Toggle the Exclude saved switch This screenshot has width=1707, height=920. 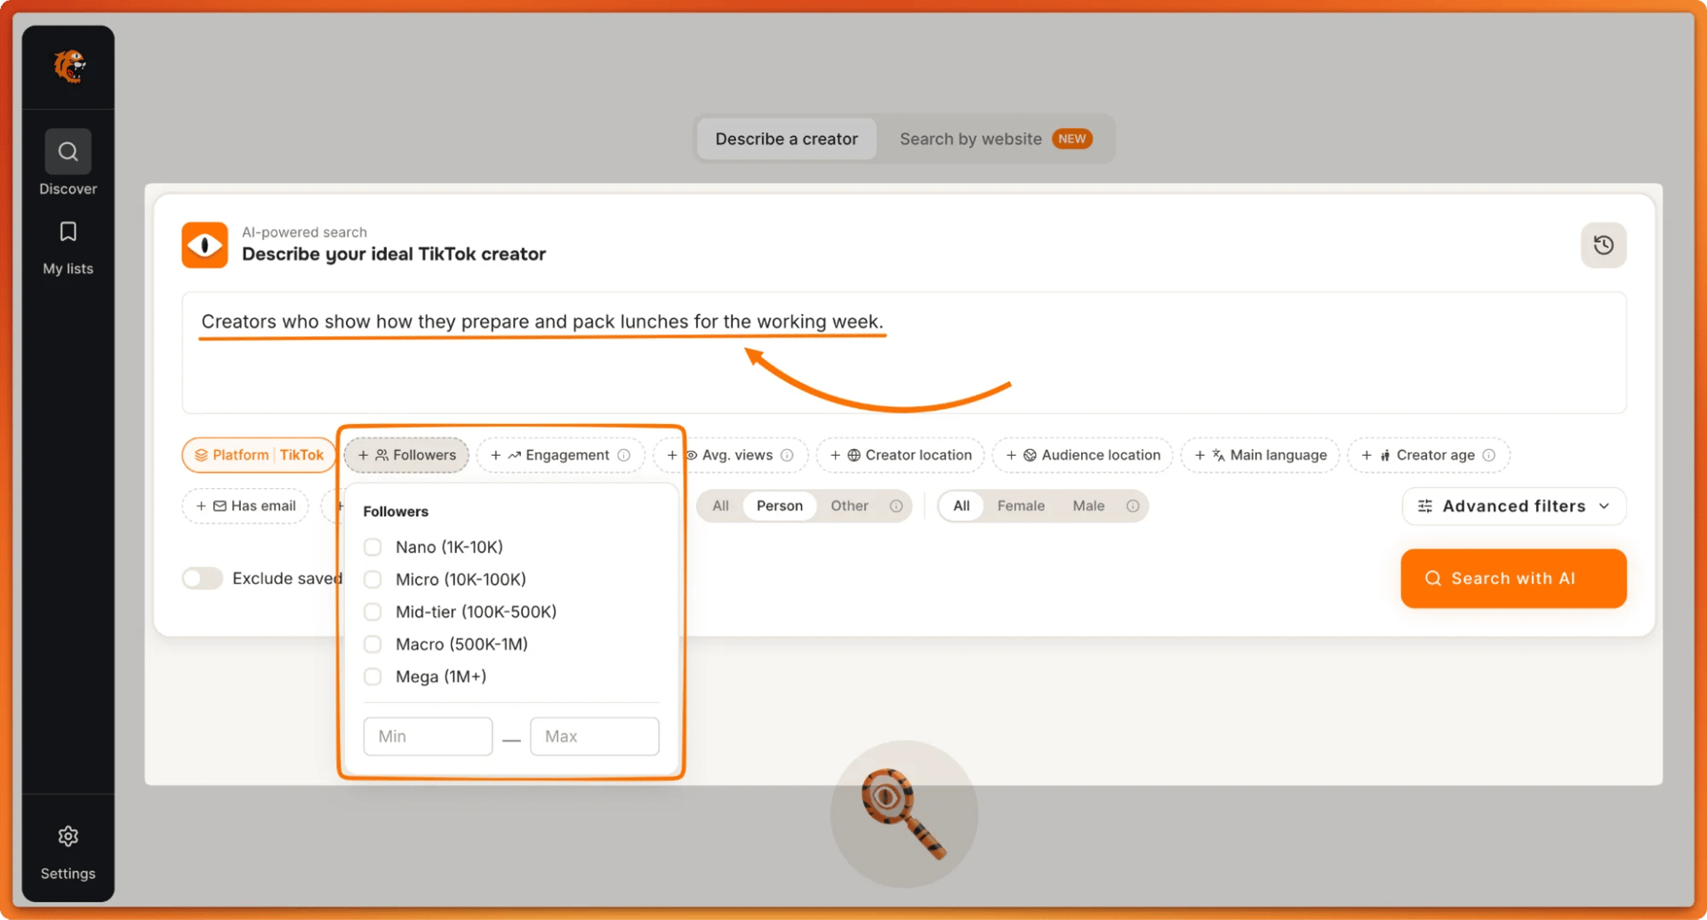(x=202, y=579)
